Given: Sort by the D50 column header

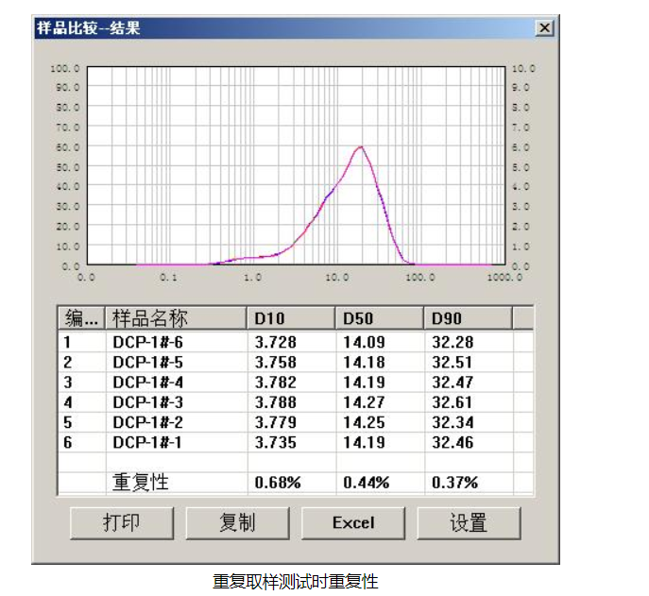Looking at the screenshot, I should 379,317.
